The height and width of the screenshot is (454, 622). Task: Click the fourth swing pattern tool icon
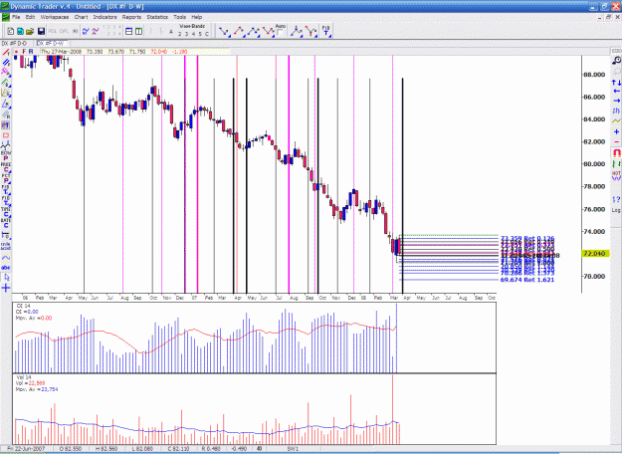(x=268, y=31)
